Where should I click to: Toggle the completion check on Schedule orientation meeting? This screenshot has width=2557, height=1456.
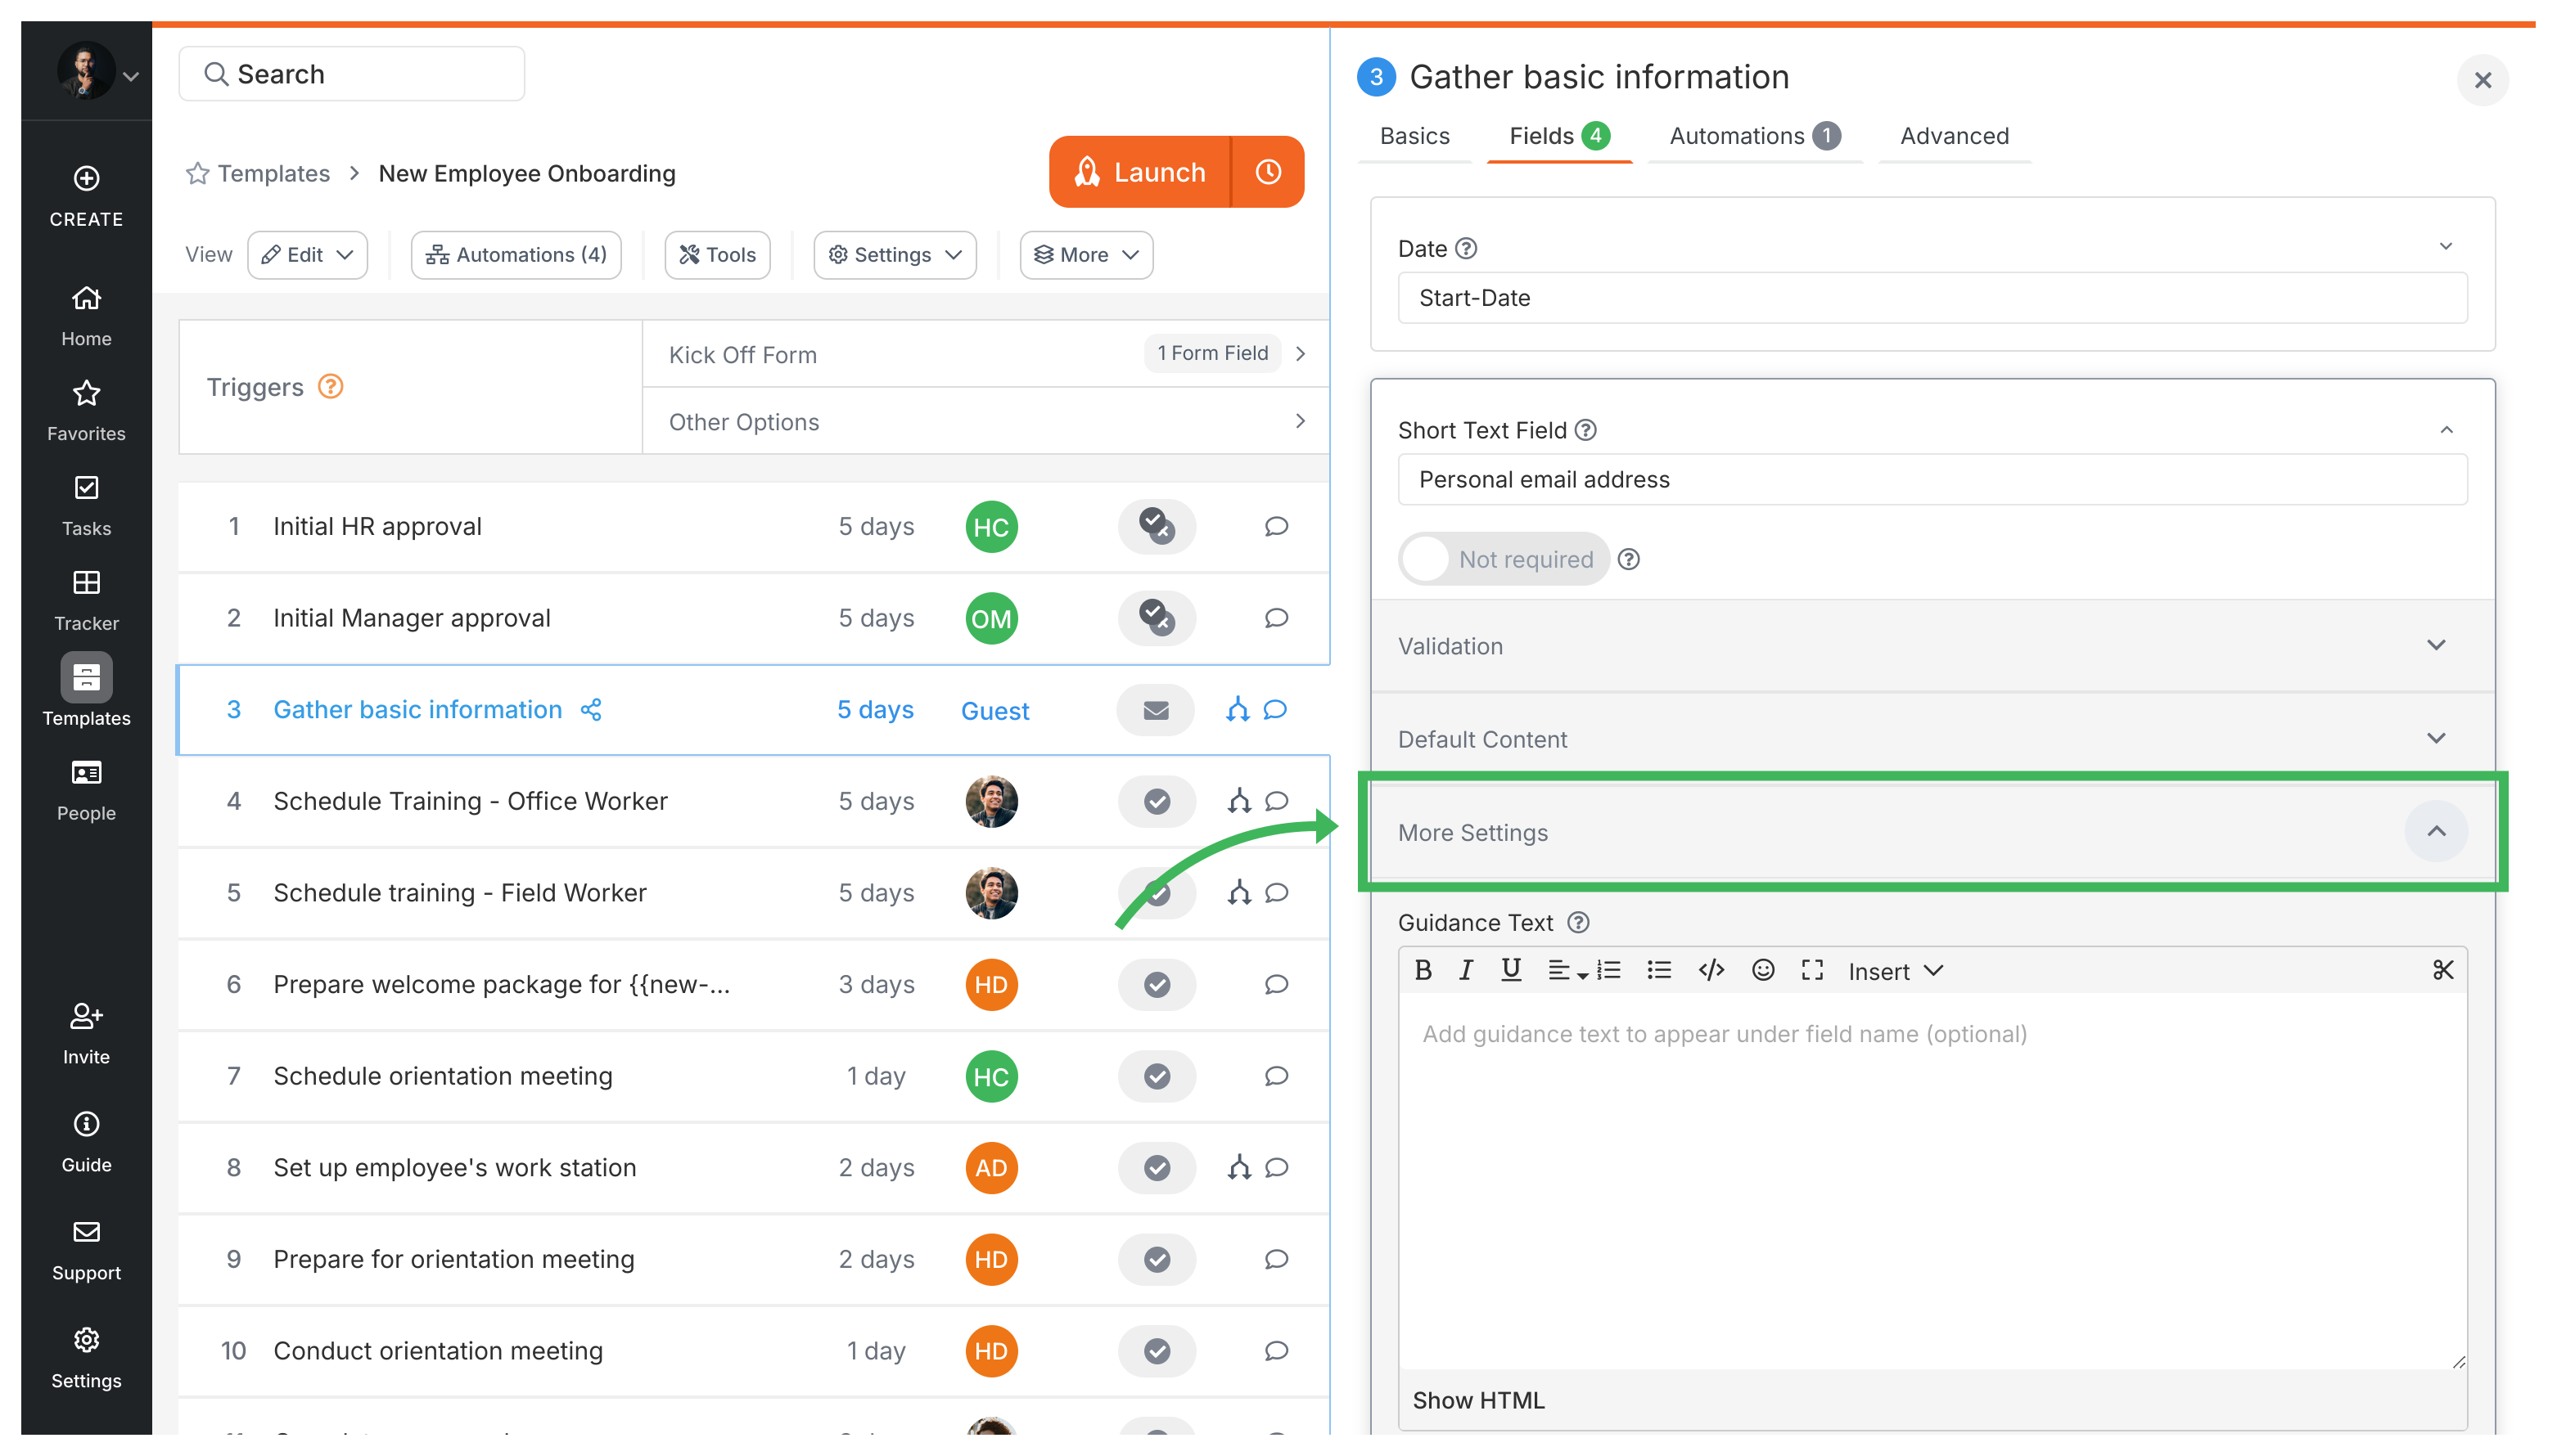point(1157,1076)
